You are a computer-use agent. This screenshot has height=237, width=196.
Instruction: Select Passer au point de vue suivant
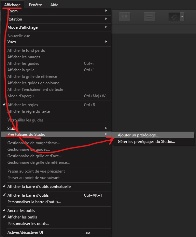pos(56,178)
